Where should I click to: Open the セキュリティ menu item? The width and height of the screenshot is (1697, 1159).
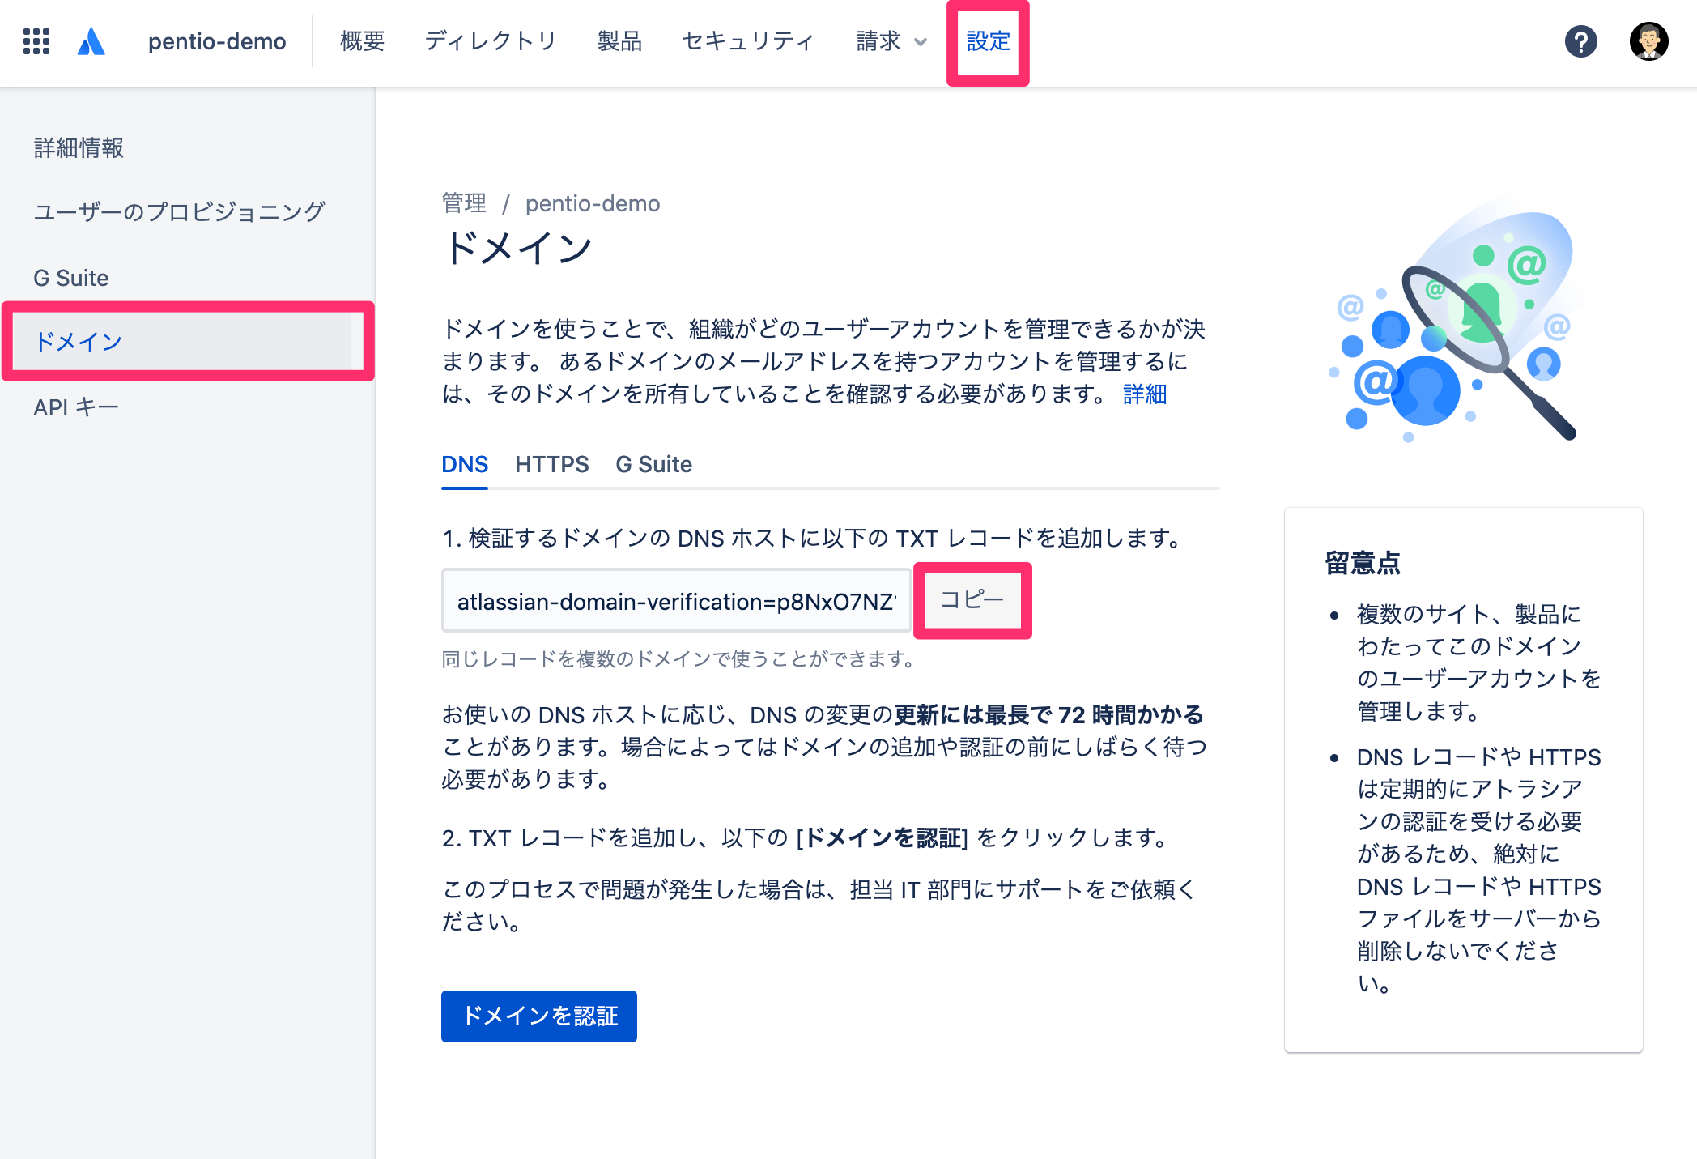point(748,41)
